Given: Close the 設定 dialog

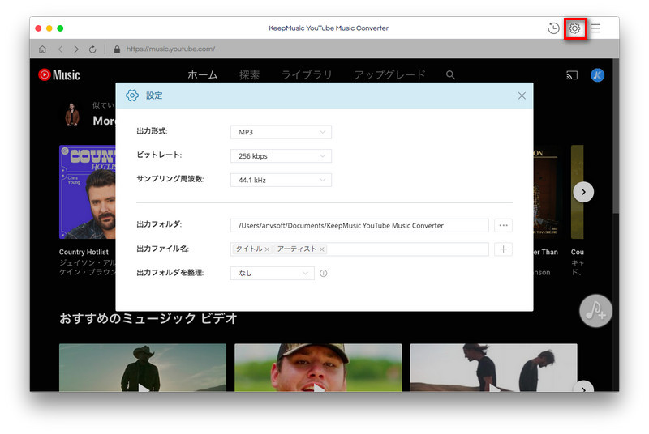Looking at the screenshot, I should point(522,96).
